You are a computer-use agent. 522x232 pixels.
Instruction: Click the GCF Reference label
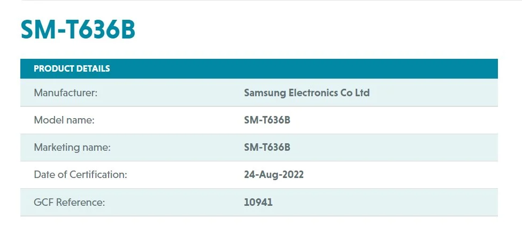tap(69, 202)
